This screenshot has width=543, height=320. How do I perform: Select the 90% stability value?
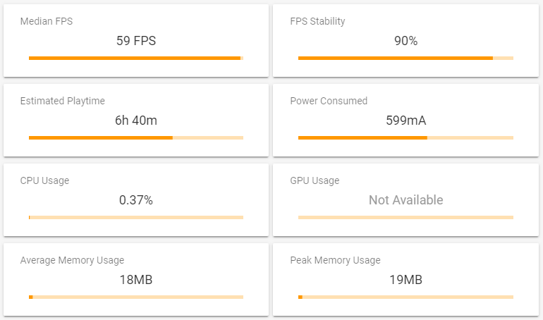[406, 41]
